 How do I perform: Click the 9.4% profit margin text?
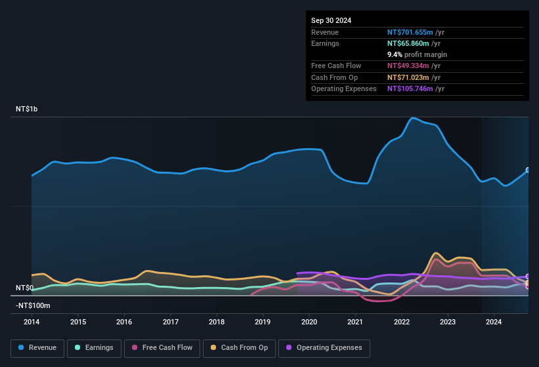(417, 54)
